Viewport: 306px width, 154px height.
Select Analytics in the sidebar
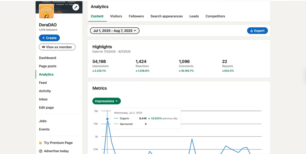coord(46,74)
